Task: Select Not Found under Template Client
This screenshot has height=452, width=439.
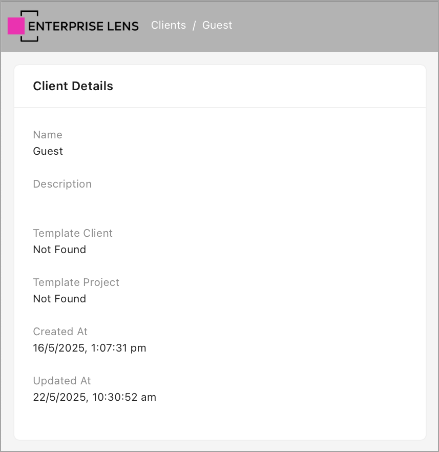Action: [x=59, y=249]
